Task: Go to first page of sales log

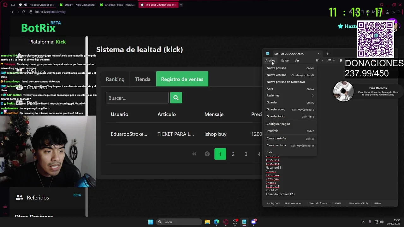Action: click(x=194, y=154)
